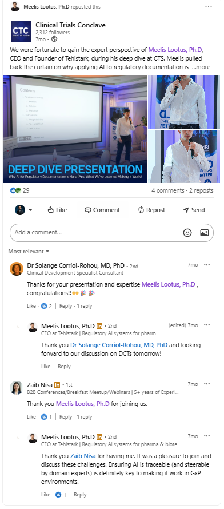This screenshot has height=509, width=224.
Task: Like Meelis's reply about DCTs
Action: (x=46, y=367)
